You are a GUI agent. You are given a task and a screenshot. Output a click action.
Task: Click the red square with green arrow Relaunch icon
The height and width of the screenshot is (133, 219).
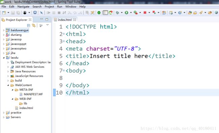[154, 13]
